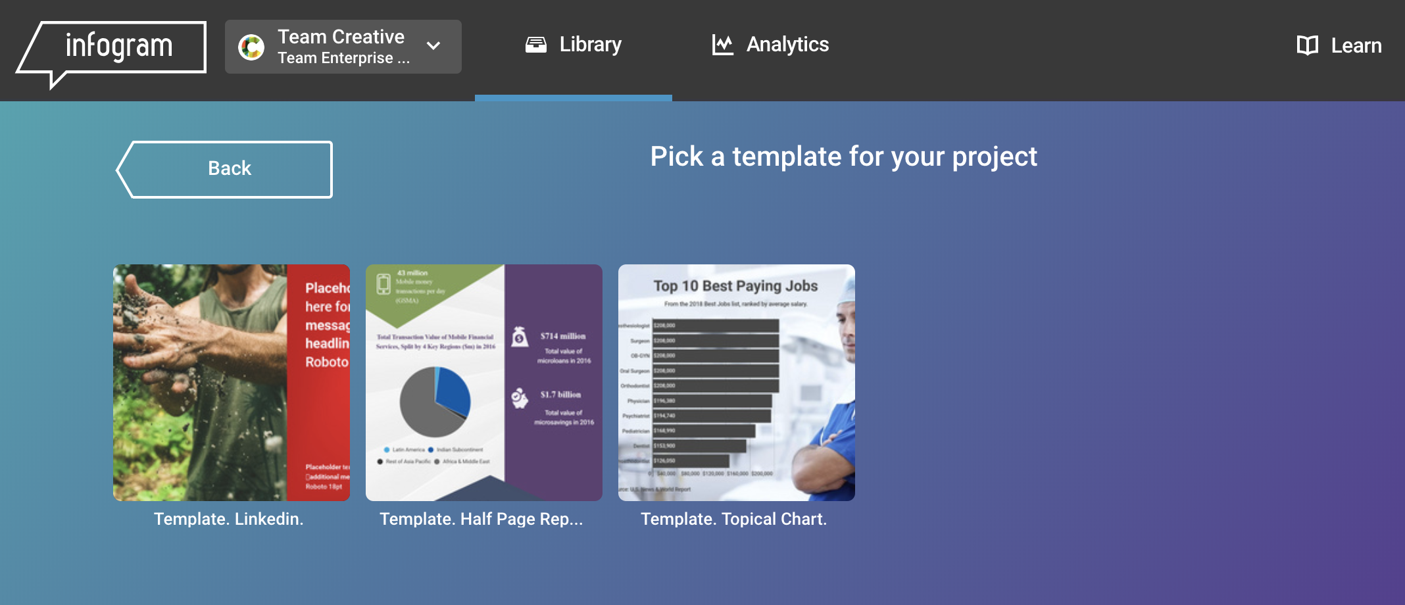Click the pie chart in the Half Page template

point(435,401)
